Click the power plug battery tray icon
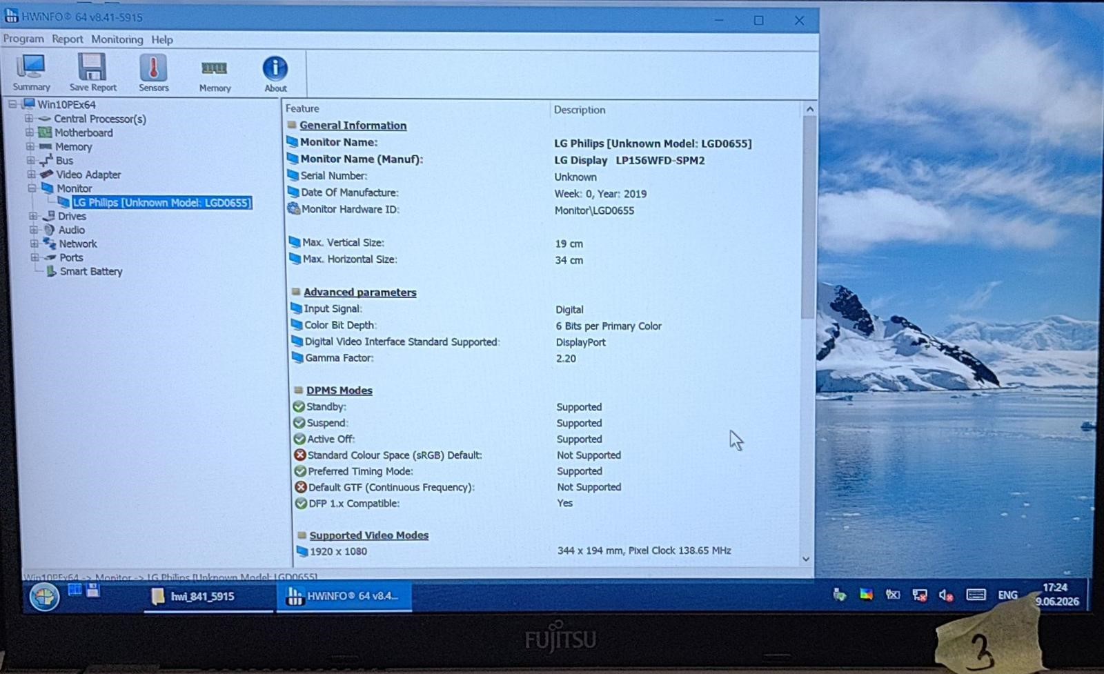 tap(893, 595)
